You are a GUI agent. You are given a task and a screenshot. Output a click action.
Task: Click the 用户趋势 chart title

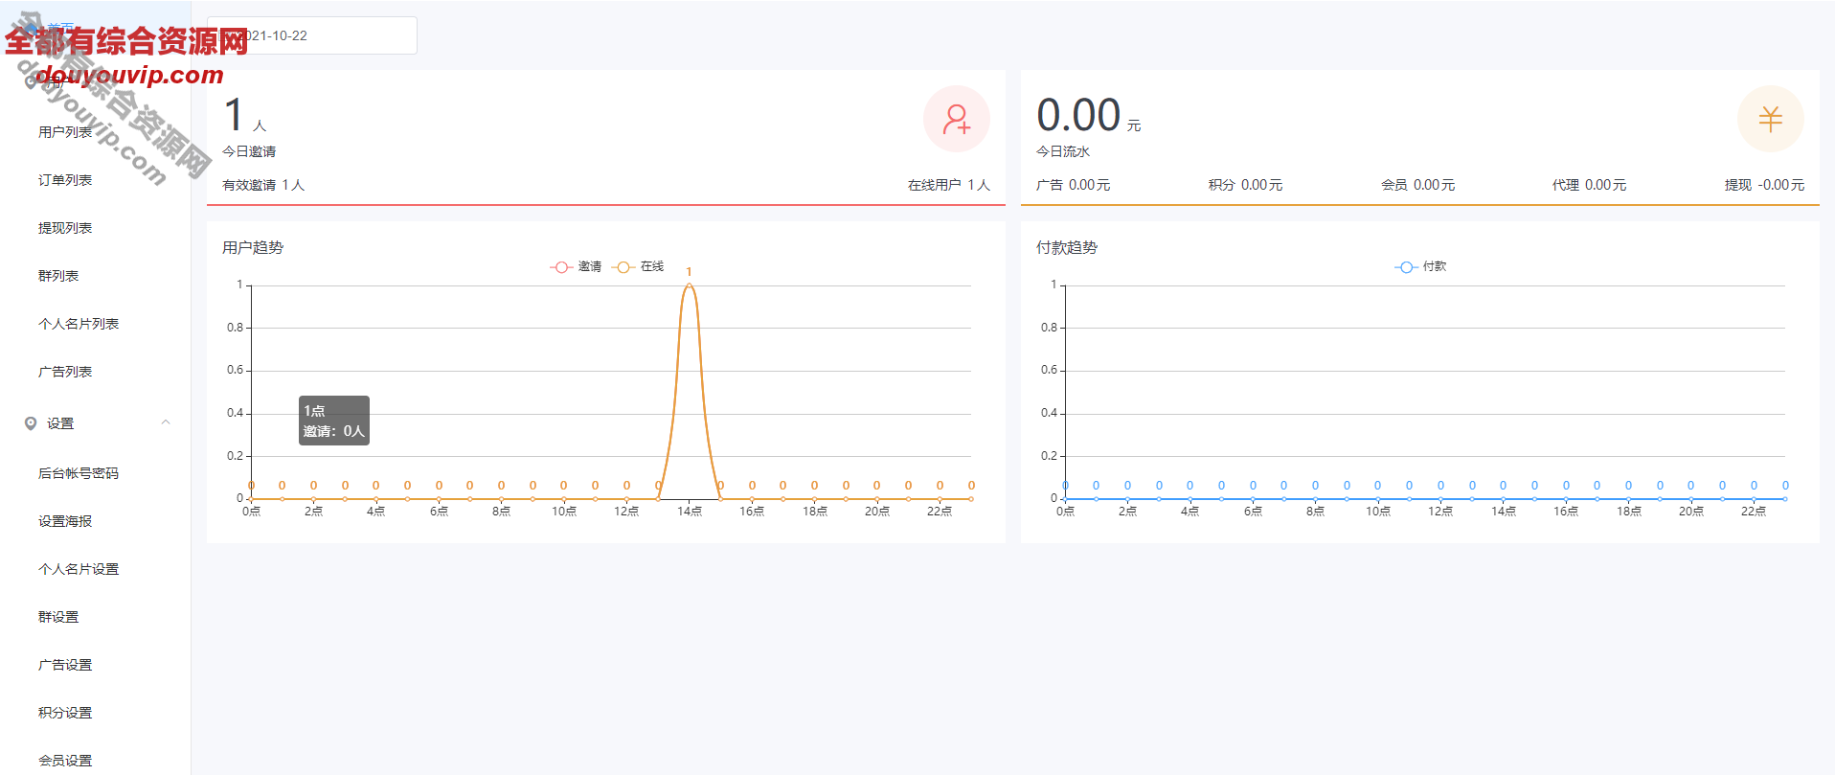click(253, 247)
